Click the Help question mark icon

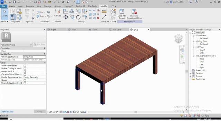(196, 2)
